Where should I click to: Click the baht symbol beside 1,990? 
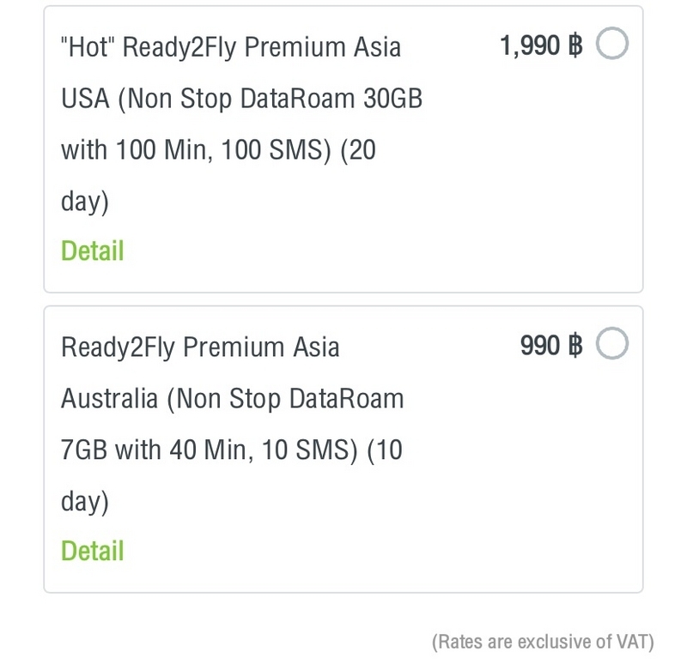(x=575, y=45)
